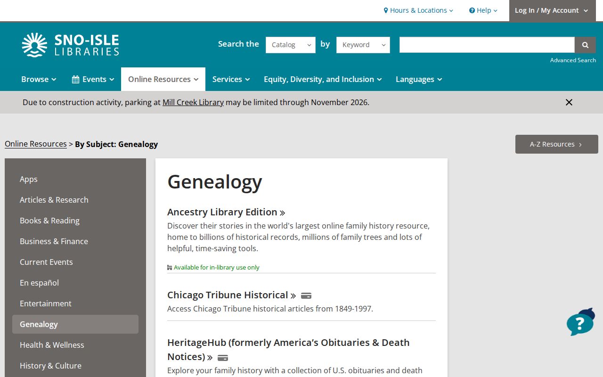
Task: Open Ancestry Library Edition resource
Action: pyautogui.click(x=226, y=212)
